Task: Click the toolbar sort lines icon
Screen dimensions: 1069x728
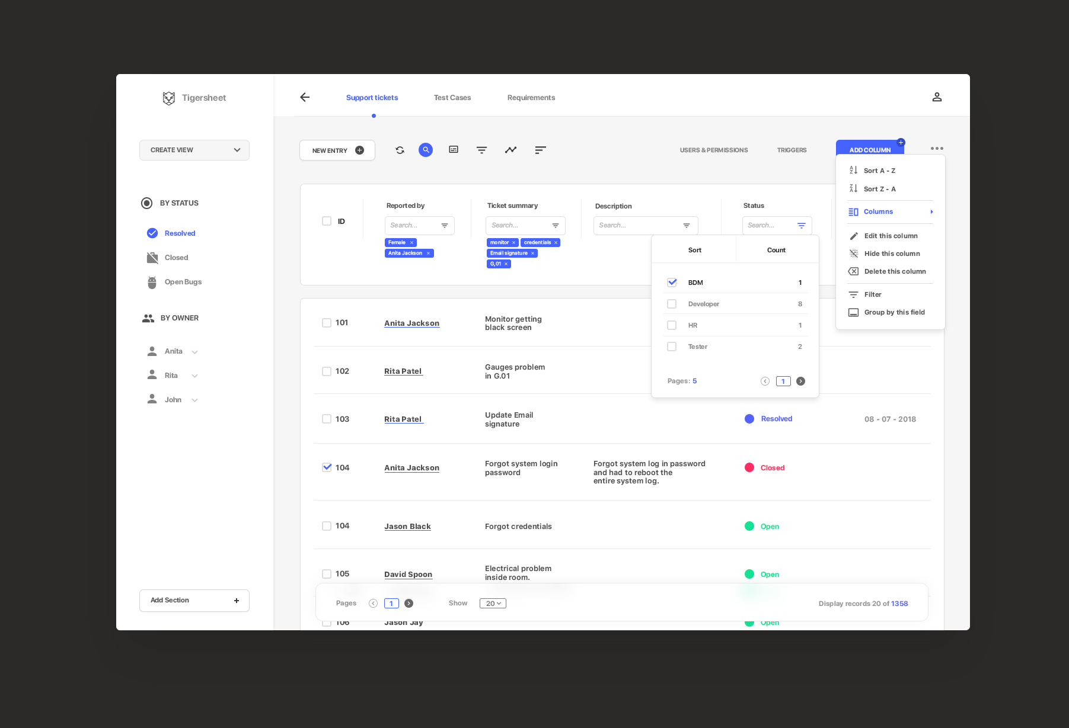Action: tap(540, 150)
